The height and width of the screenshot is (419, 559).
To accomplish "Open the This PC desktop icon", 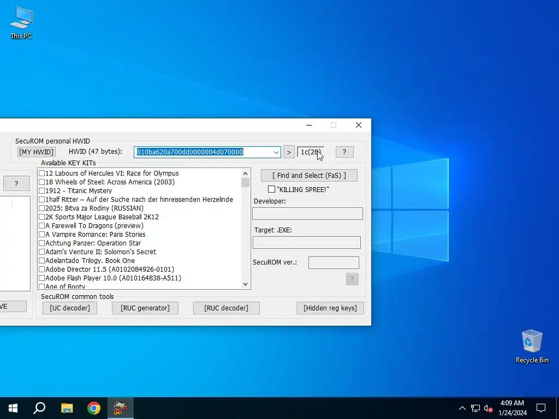I will (x=21, y=22).
